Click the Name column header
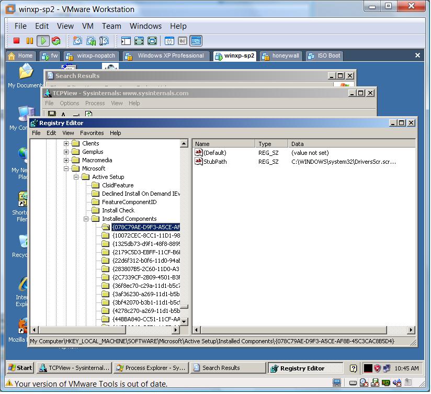This screenshot has height=394, width=431. (224, 144)
